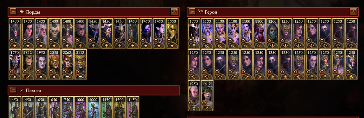Viewport: 364px width, 118px height.
Task: Select the golden-masked lord costing 1550
Action: (x=172, y=33)
